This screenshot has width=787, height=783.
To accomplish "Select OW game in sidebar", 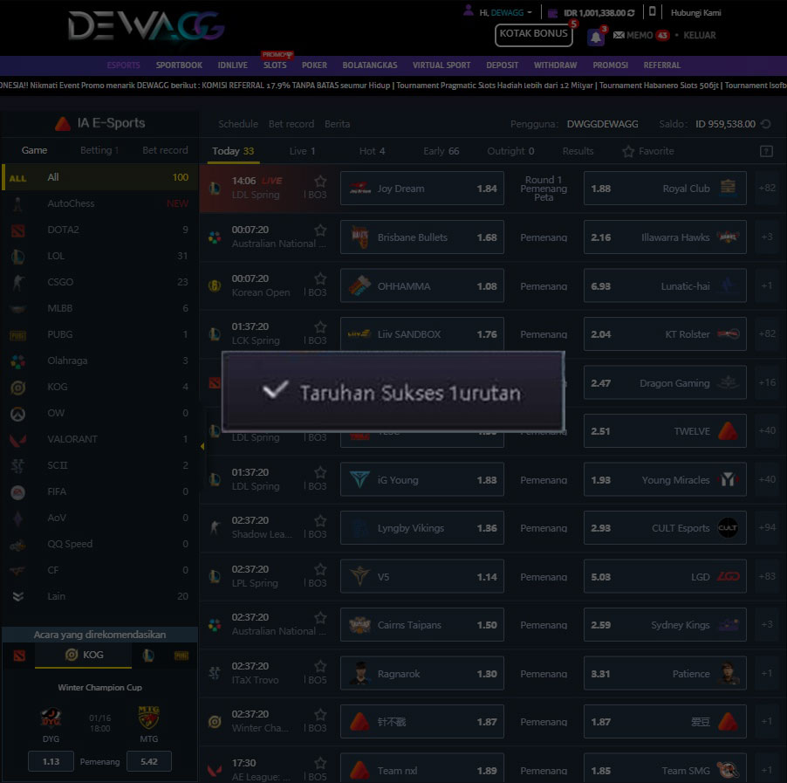I will pos(99,413).
